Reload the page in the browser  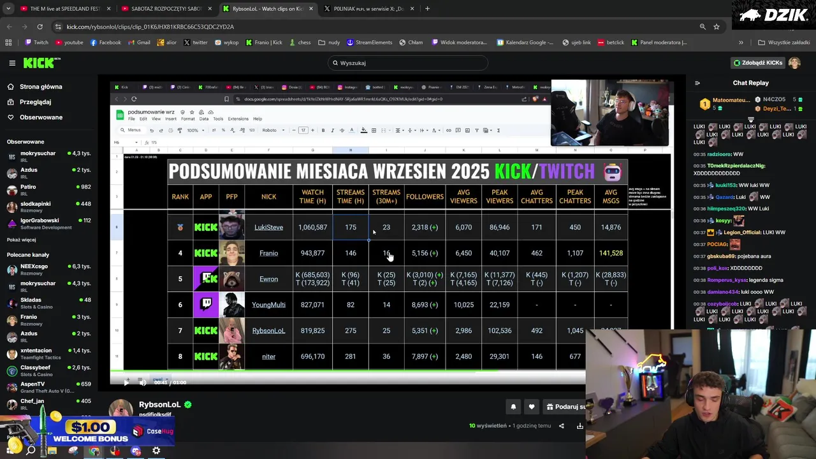pyautogui.click(x=40, y=27)
